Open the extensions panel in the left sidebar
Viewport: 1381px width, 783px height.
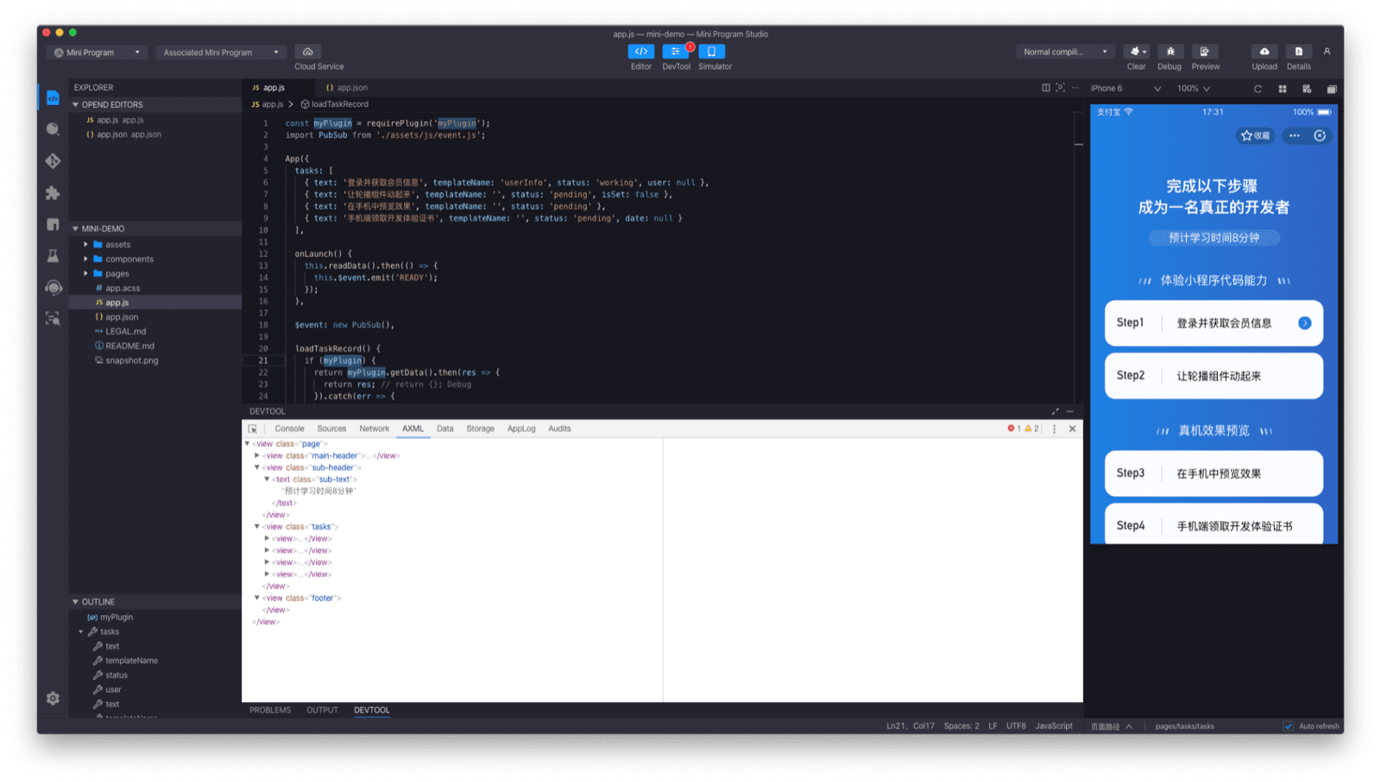(x=52, y=193)
